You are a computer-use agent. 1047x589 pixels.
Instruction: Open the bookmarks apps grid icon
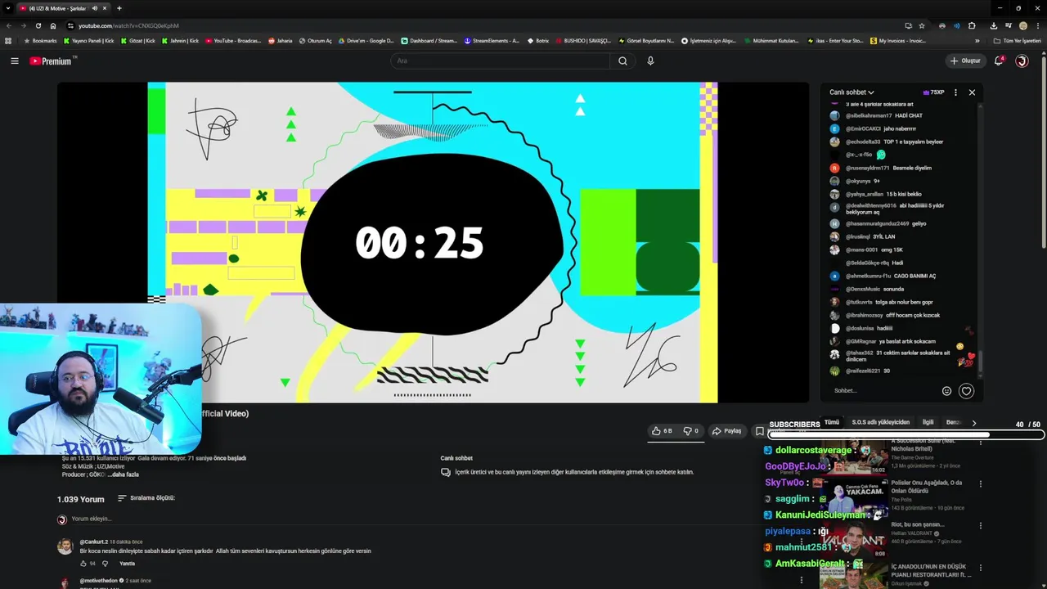point(8,40)
